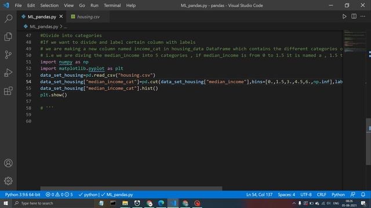Change line endings via CRLF
Screen dimensions: 371x208
pos(321,195)
